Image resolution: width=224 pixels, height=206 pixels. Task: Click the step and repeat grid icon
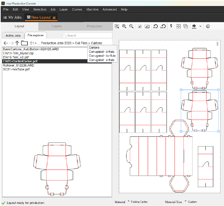pos(178,26)
